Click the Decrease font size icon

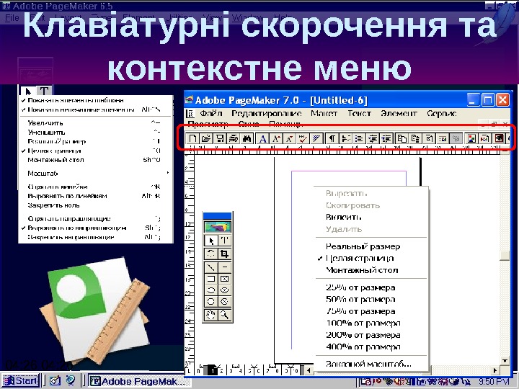[289, 138]
